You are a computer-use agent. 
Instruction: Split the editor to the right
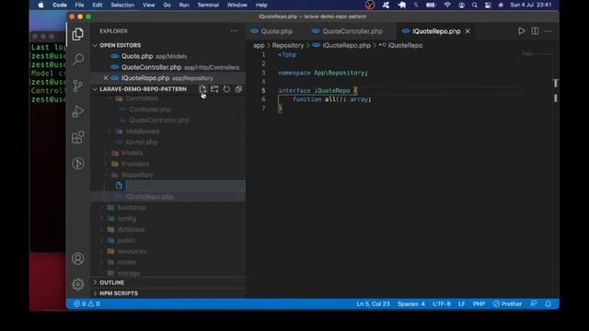535,31
